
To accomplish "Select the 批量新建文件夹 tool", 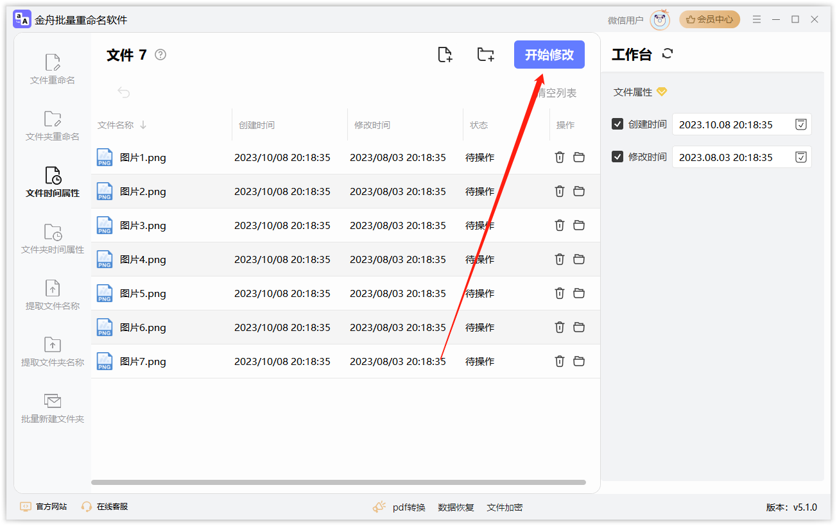I will tap(51, 409).
